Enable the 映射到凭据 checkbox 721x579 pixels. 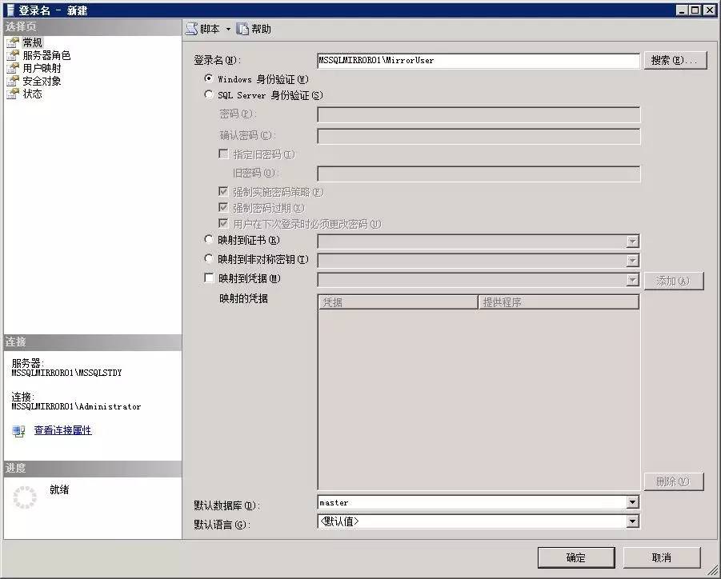pyautogui.click(x=209, y=278)
